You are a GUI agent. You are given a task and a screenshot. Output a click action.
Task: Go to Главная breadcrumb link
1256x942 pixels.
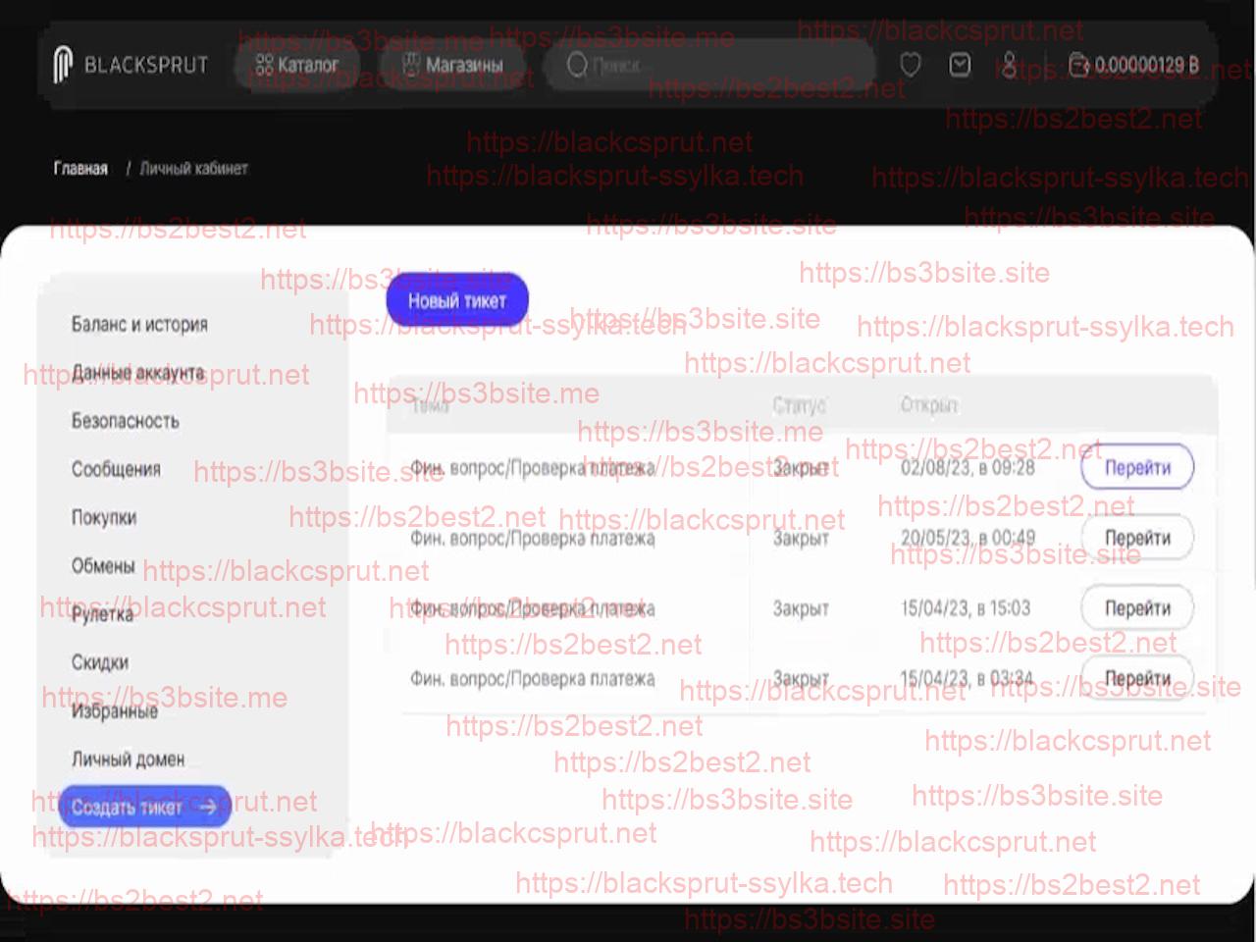(x=80, y=169)
